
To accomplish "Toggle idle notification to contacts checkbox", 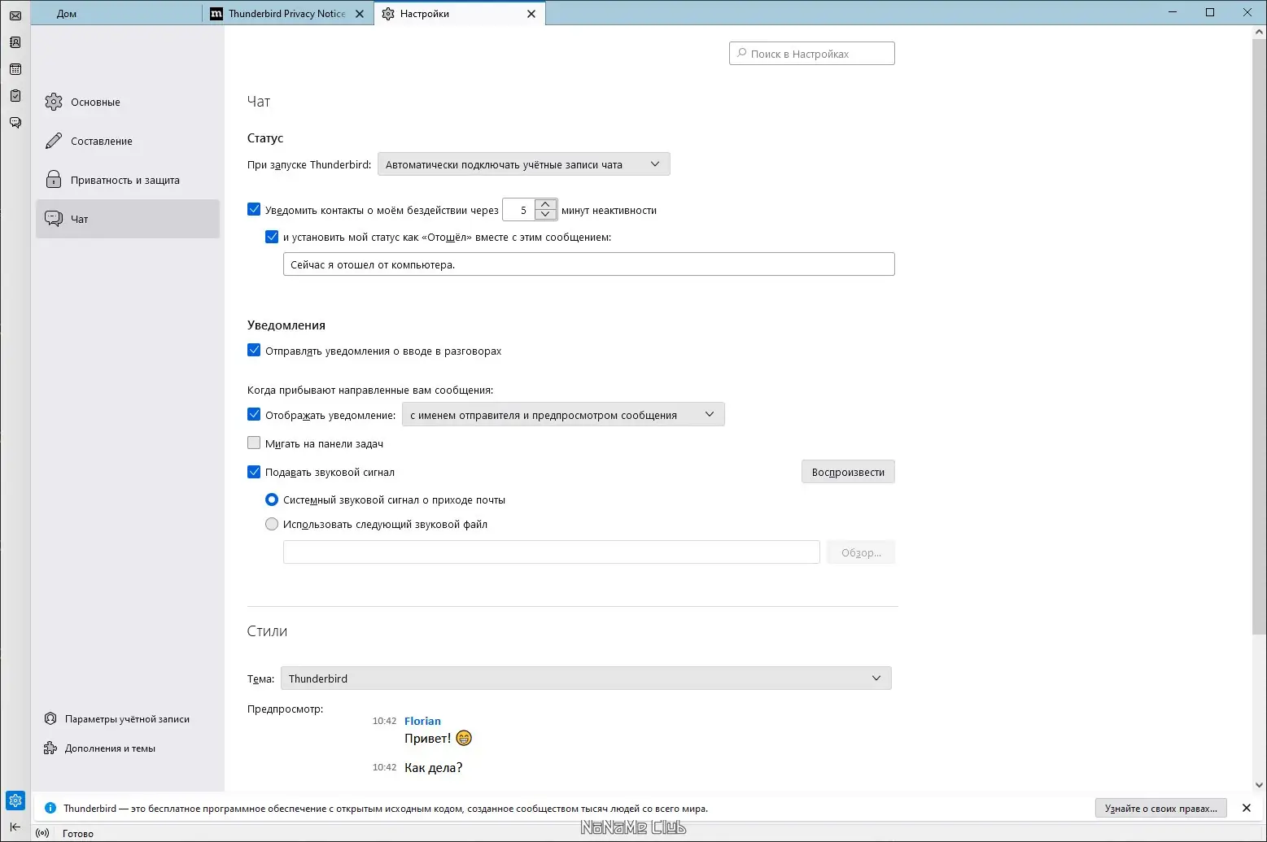I will [254, 210].
